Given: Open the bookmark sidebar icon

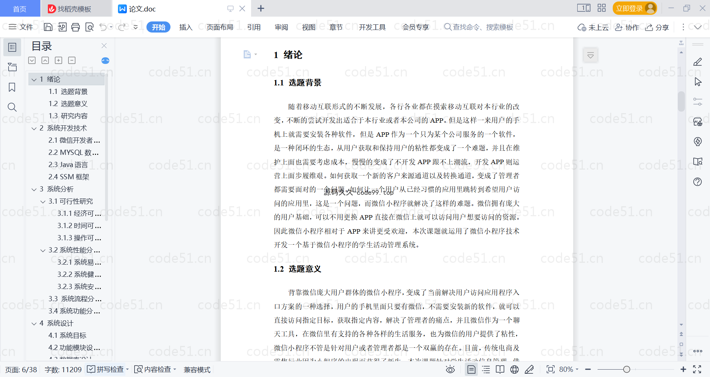Looking at the screenshot, I should pos(12,87).
